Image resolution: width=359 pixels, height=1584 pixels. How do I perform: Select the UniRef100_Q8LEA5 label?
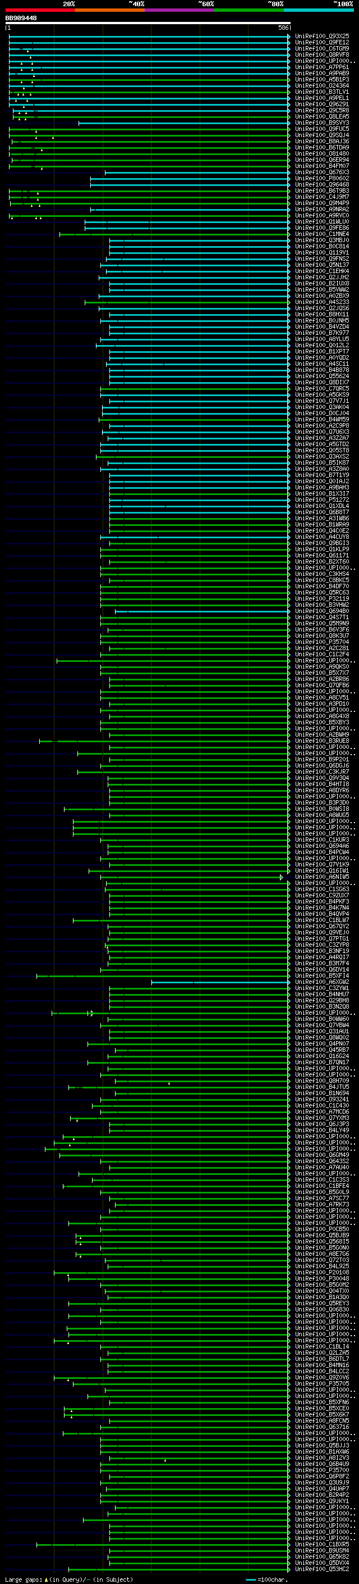(x=322, y=117)
